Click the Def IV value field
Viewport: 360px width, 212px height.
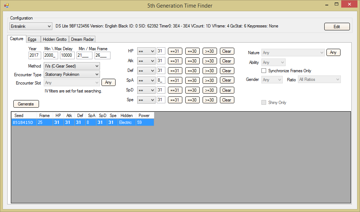coord(161,70)
